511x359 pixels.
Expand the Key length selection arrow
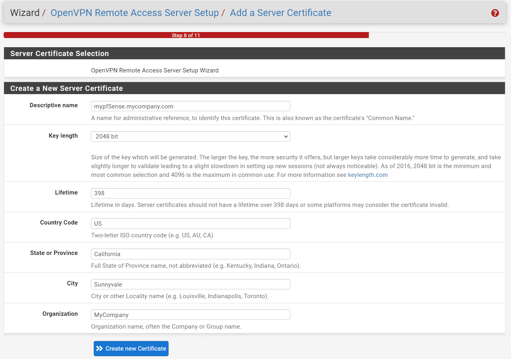tap(286, 136)
